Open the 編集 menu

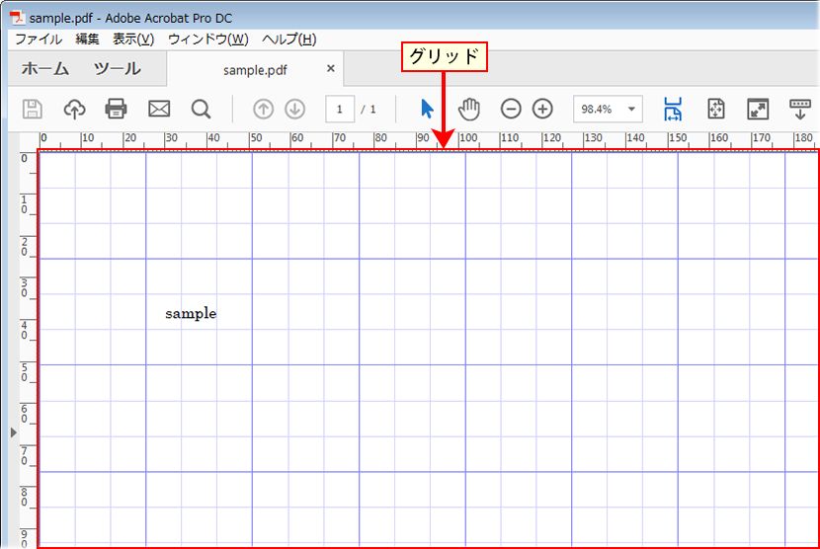coord(87,39)
